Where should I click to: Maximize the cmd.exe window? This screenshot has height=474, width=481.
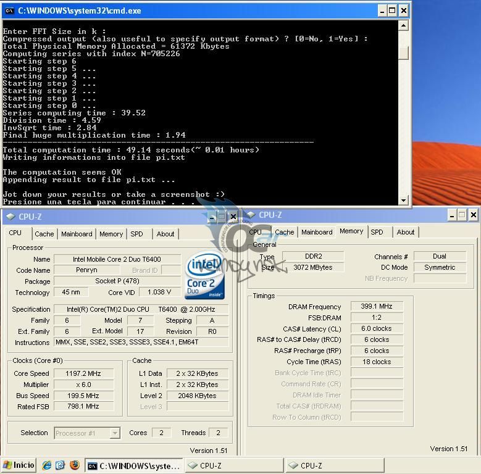(392, 11)
